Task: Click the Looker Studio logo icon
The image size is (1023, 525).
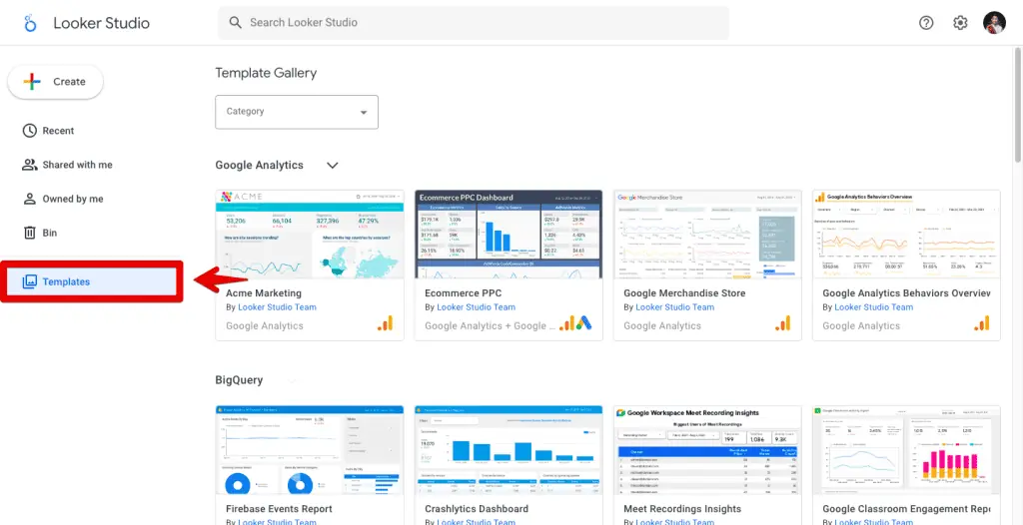Action: (x=30, y=23)
